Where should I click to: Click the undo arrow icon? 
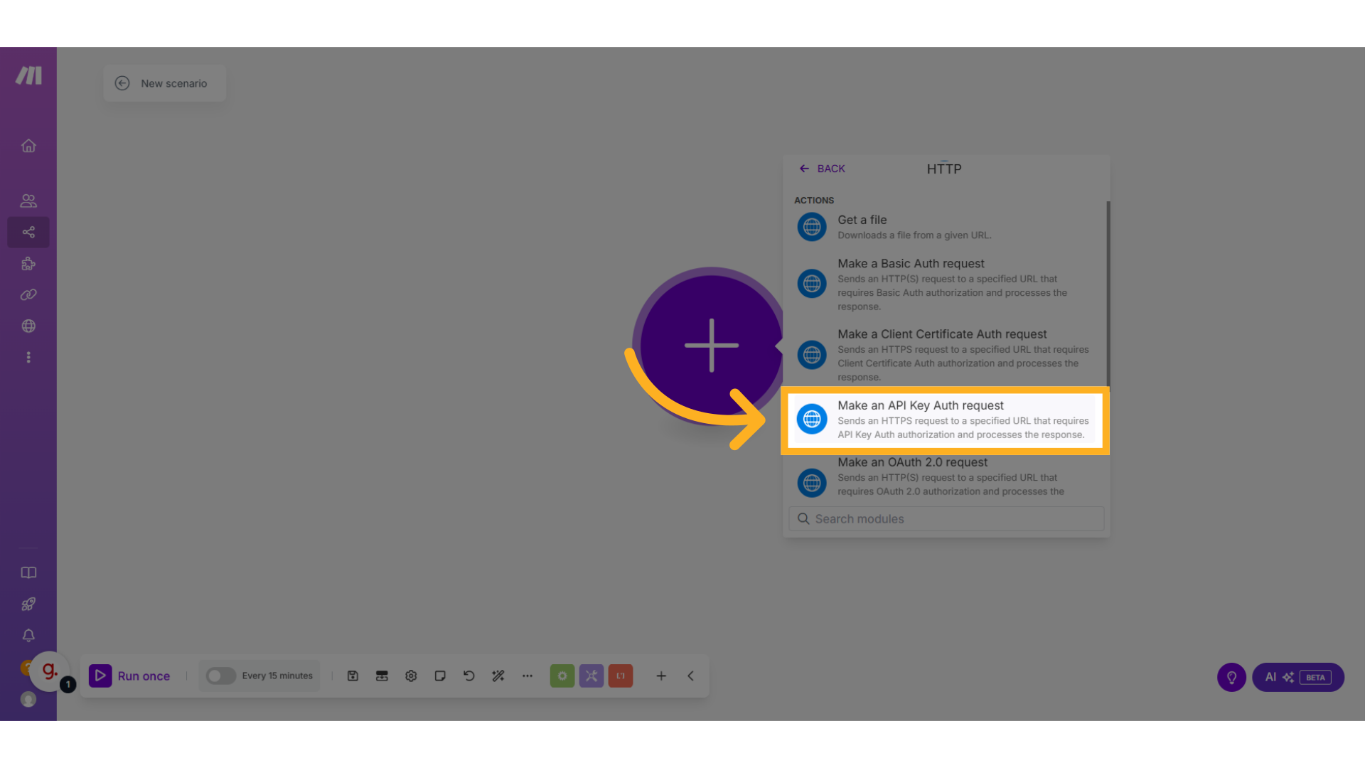[469, 676]
